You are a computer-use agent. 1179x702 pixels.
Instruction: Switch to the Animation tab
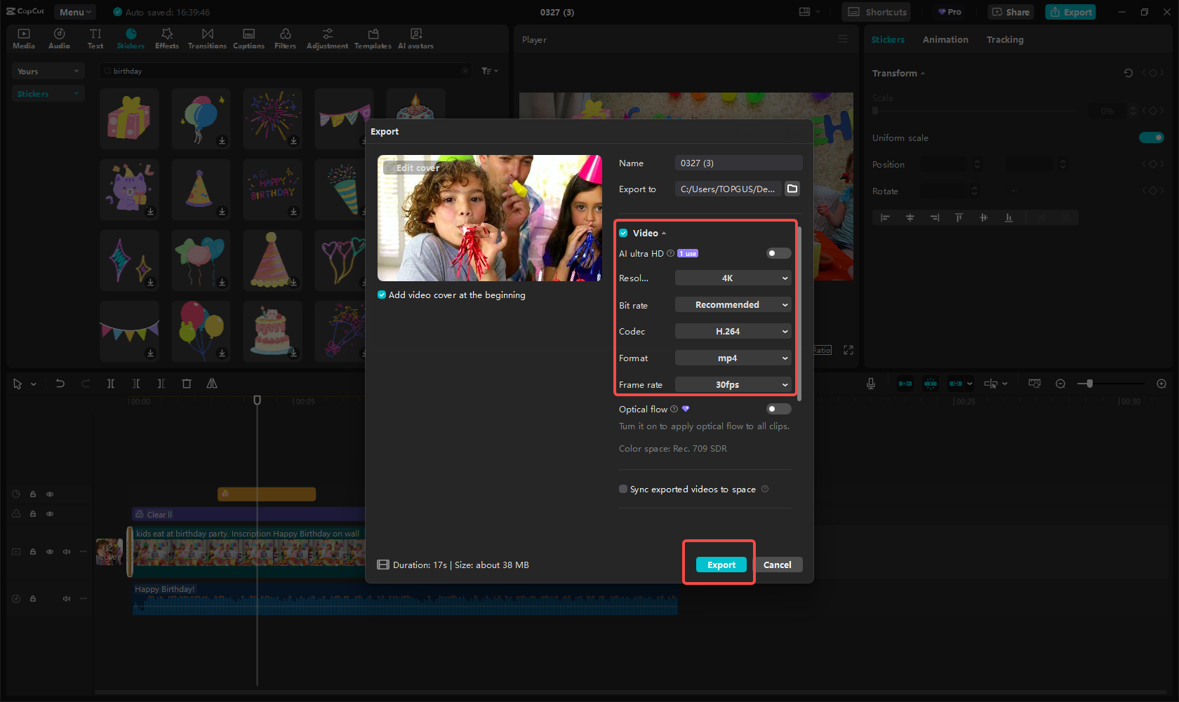point(945,39)
